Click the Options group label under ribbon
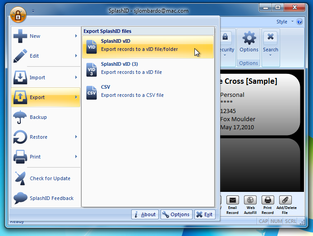Image resolution: width=313 pixels, height=236 pixels. (249, 63)
